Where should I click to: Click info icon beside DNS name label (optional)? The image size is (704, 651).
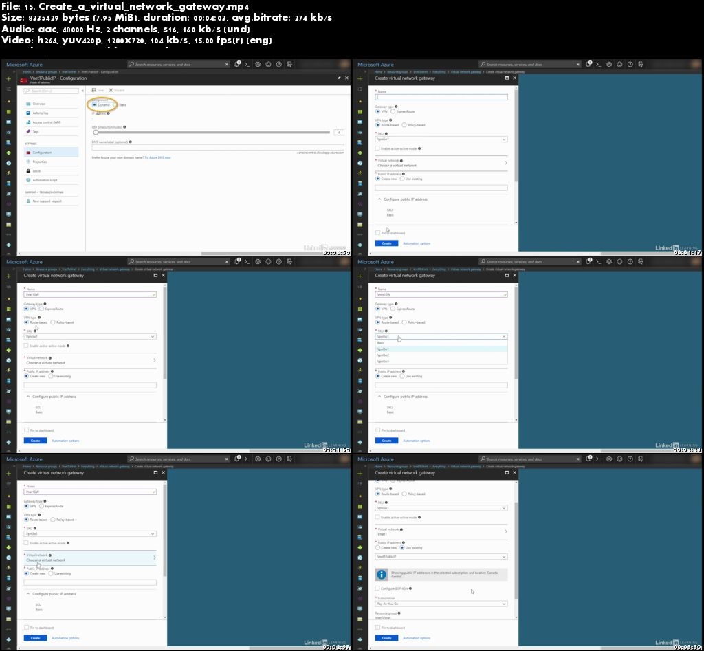pyautogui.click(x=130, y=142)
